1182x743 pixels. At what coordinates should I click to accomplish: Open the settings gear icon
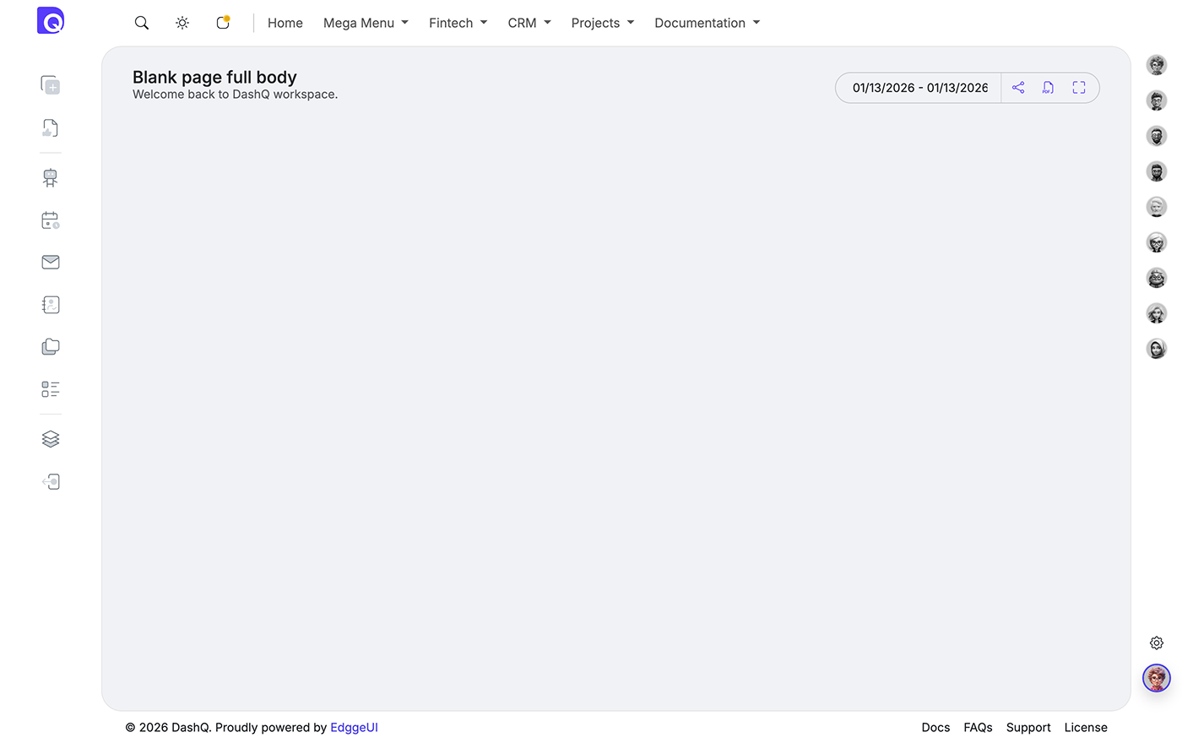click(x=1157, y=643)
